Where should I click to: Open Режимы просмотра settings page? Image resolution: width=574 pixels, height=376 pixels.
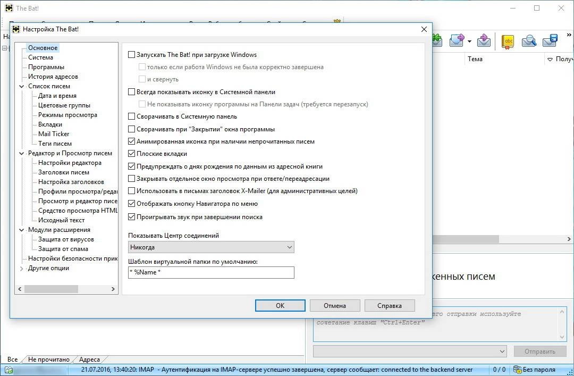point(67,115)
